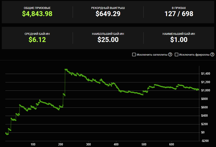The height and width of the screenshot is (147, 216).
Task: Click the chart peak point above $1,400
Action: tap(65, 69)
